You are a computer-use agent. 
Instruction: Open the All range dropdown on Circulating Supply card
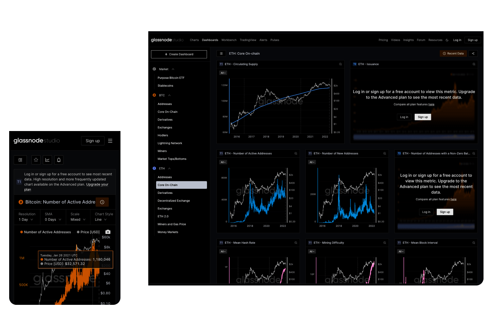pos(223,73)
